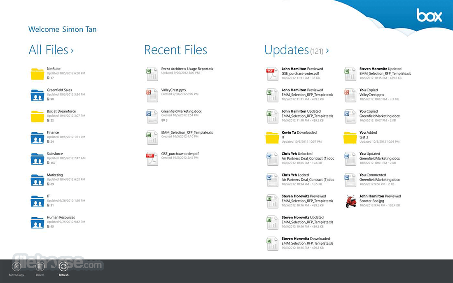The image size is (453, 283).
Task: Refresh the file list using the Refresh icon
Action: click(x=64, y=266)
